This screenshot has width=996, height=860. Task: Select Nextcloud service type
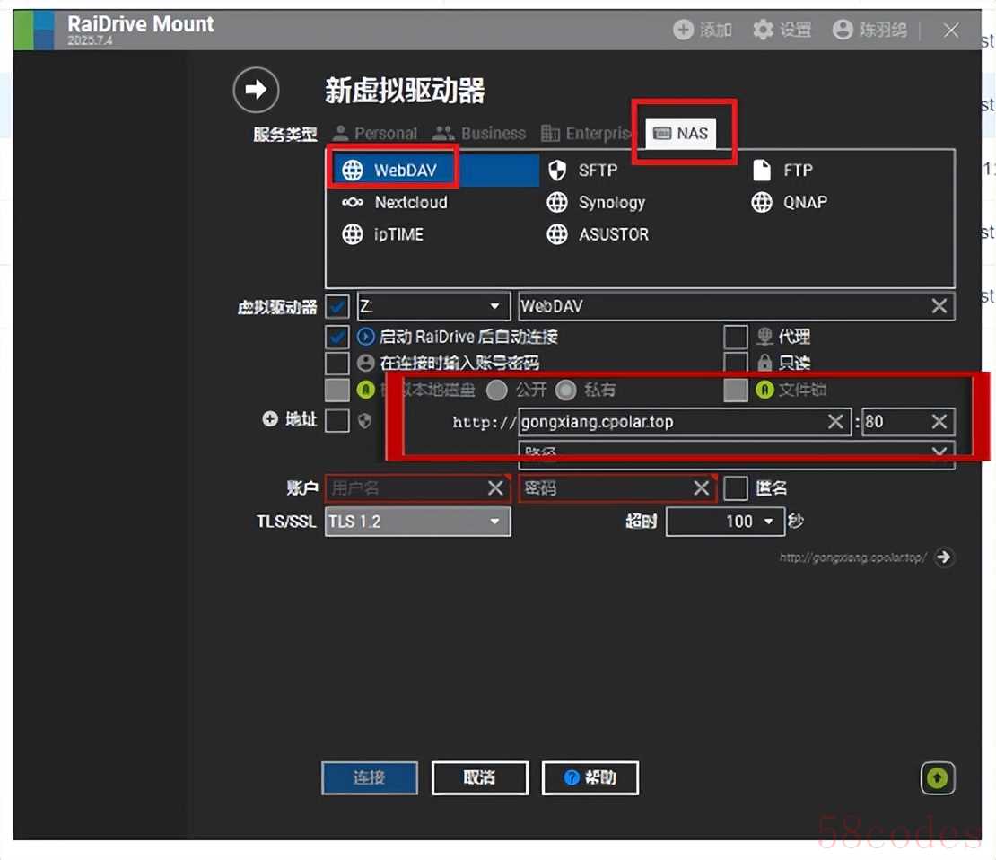(x=397, y=203)
